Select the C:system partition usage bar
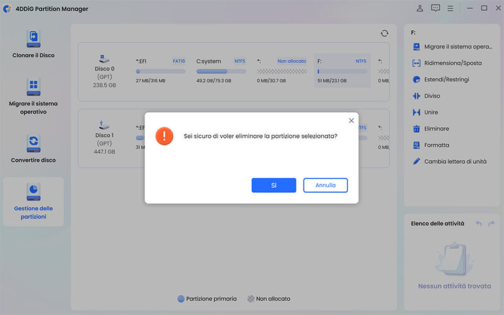The image size is (504, 315). tap(221, 71)
